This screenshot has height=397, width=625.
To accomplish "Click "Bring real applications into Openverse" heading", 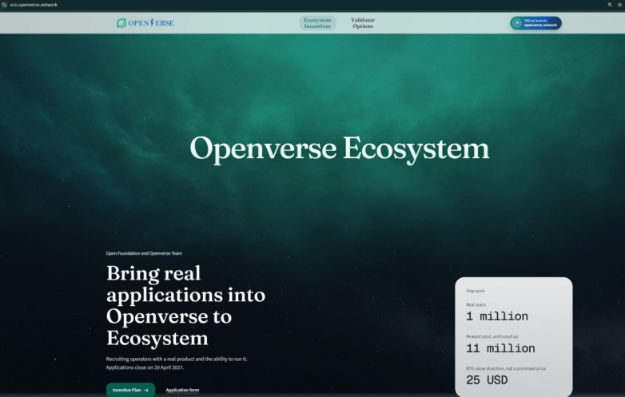I will point(185,306).
